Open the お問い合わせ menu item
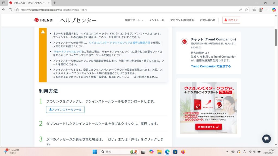This screenshot has height=156, width=278. tap(207, 20)
